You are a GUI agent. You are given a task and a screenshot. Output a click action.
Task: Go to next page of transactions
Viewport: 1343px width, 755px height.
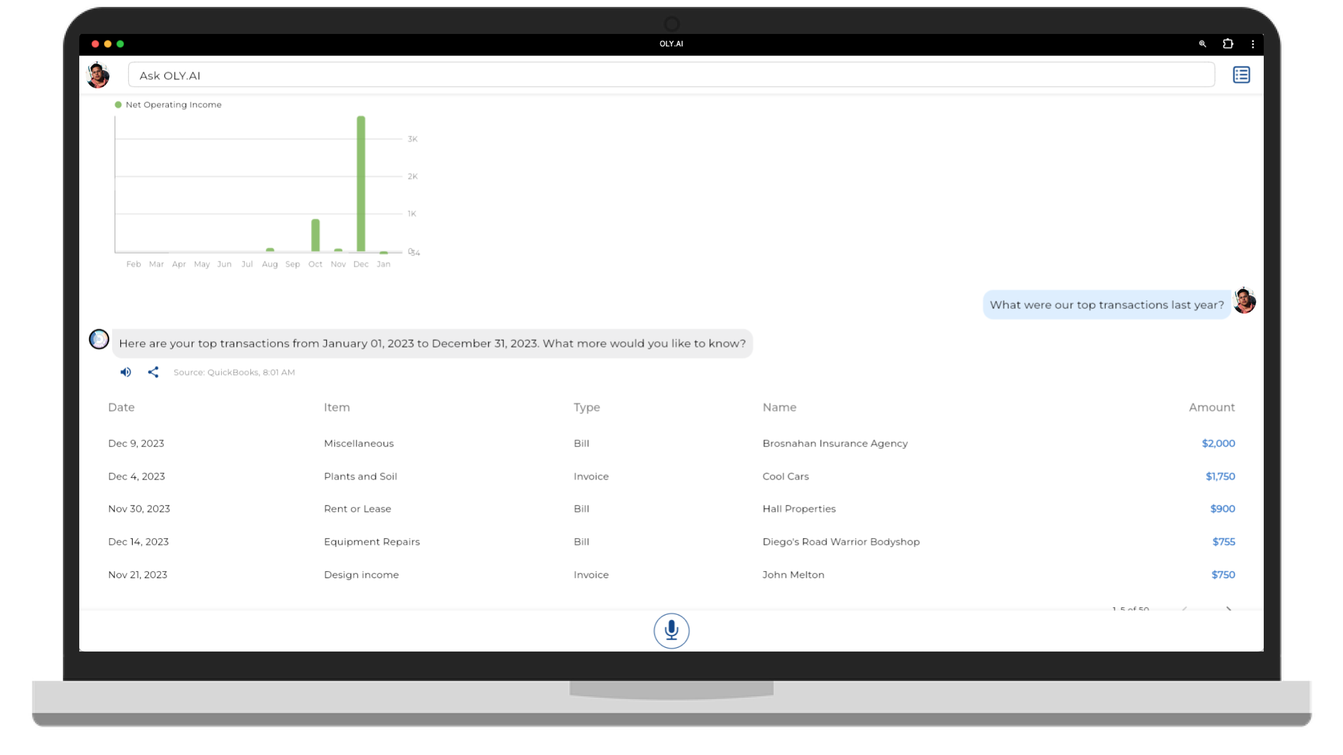tap(1229, 608)
